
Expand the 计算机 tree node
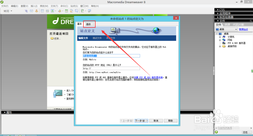(220, 37)
